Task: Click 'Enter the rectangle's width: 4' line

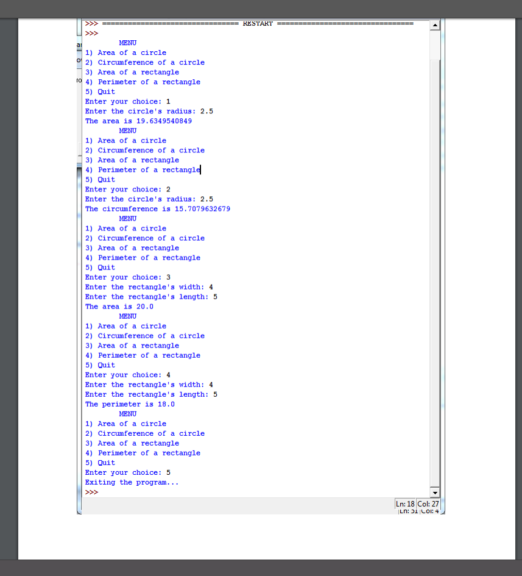Action: click(x=148, y=286)
